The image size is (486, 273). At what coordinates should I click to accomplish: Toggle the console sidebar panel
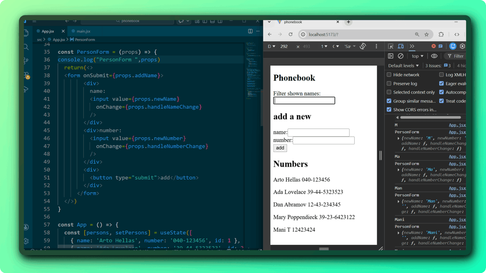pyautogui.click(x=391, y=56)
